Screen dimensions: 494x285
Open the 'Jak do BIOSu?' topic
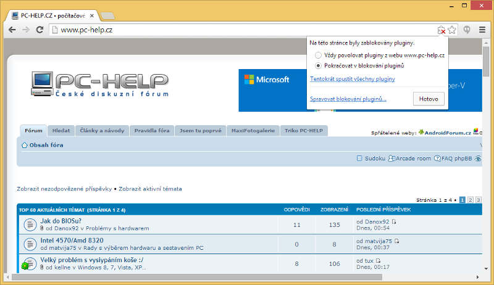click(x=61, y=221)
